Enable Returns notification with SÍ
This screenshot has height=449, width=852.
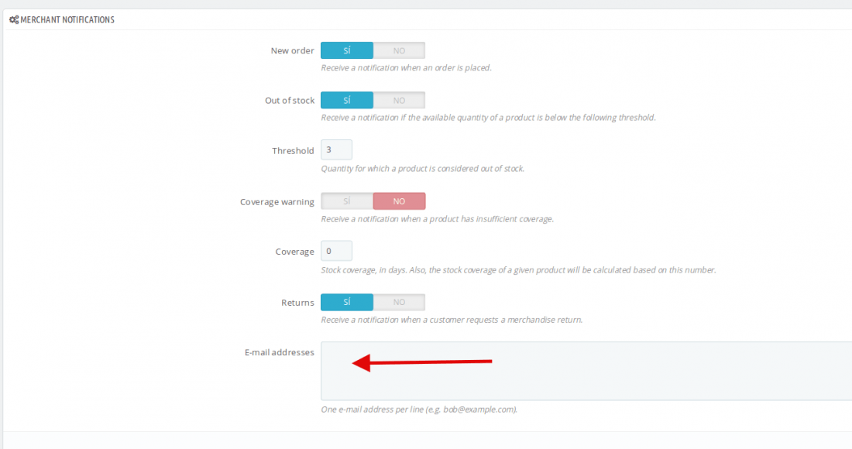[347, 303]
